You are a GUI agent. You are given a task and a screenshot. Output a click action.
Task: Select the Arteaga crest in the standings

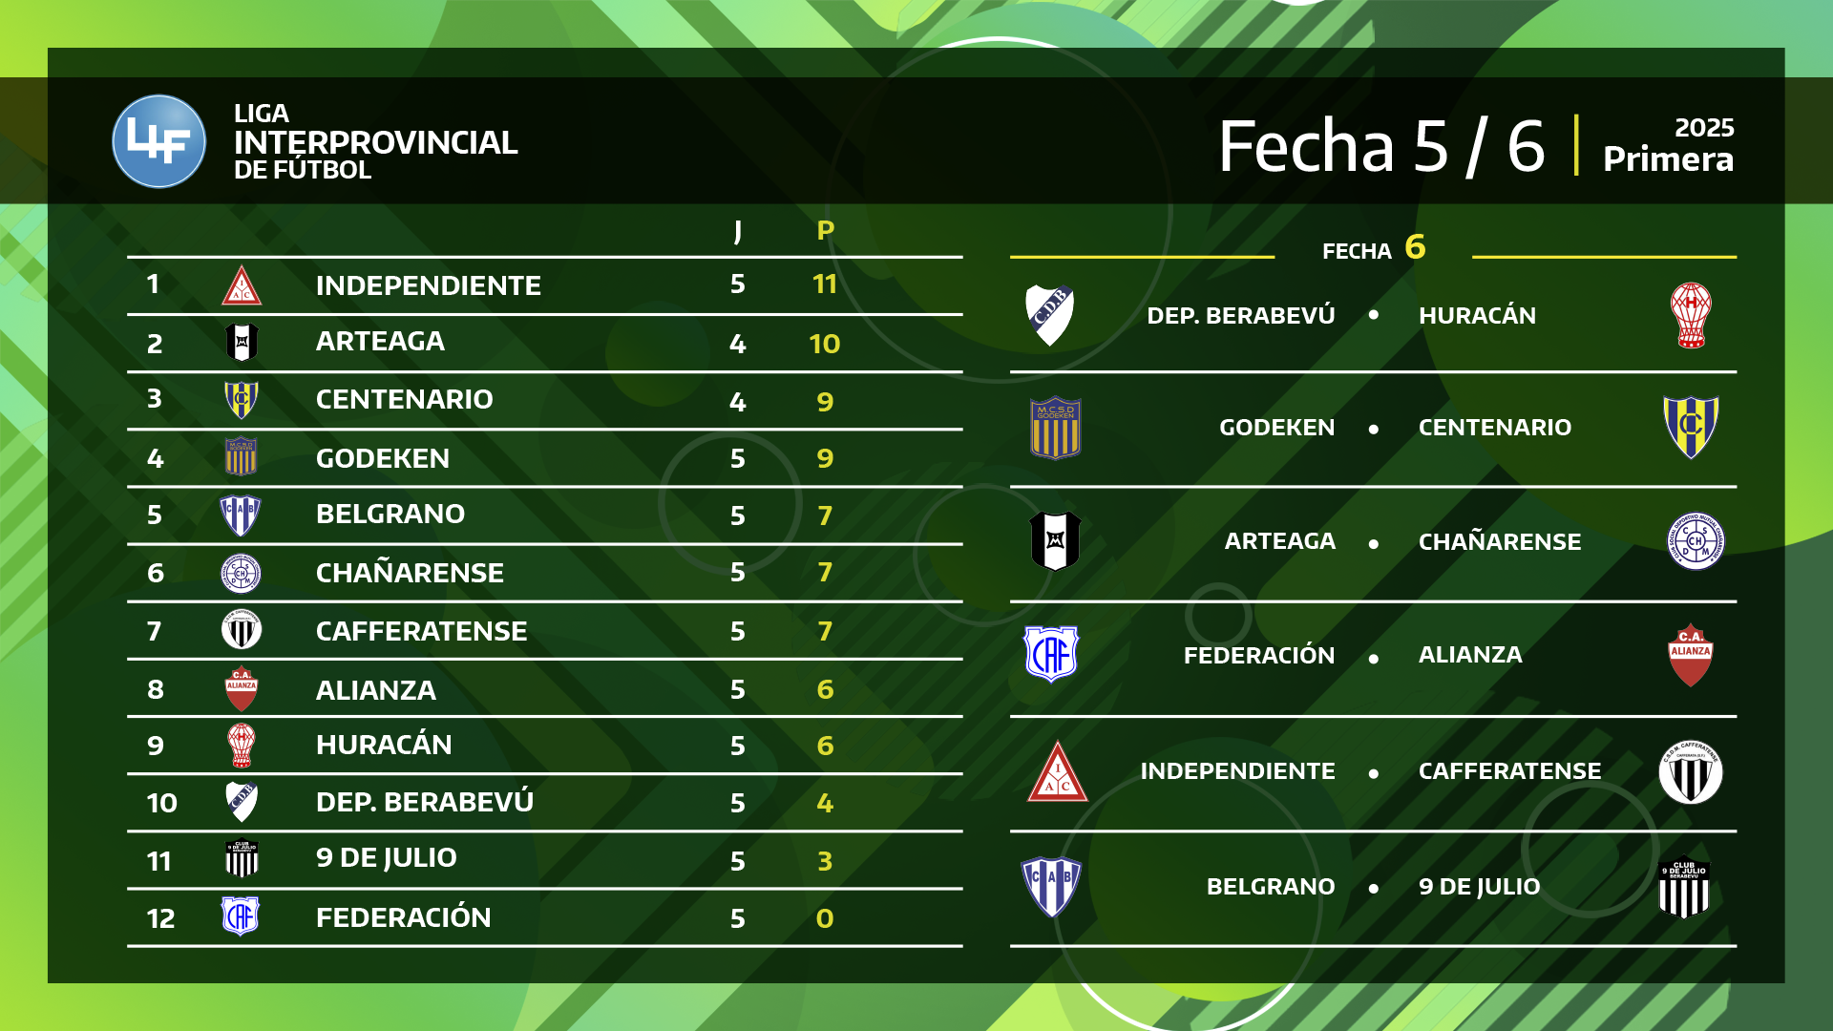point(242,343)
